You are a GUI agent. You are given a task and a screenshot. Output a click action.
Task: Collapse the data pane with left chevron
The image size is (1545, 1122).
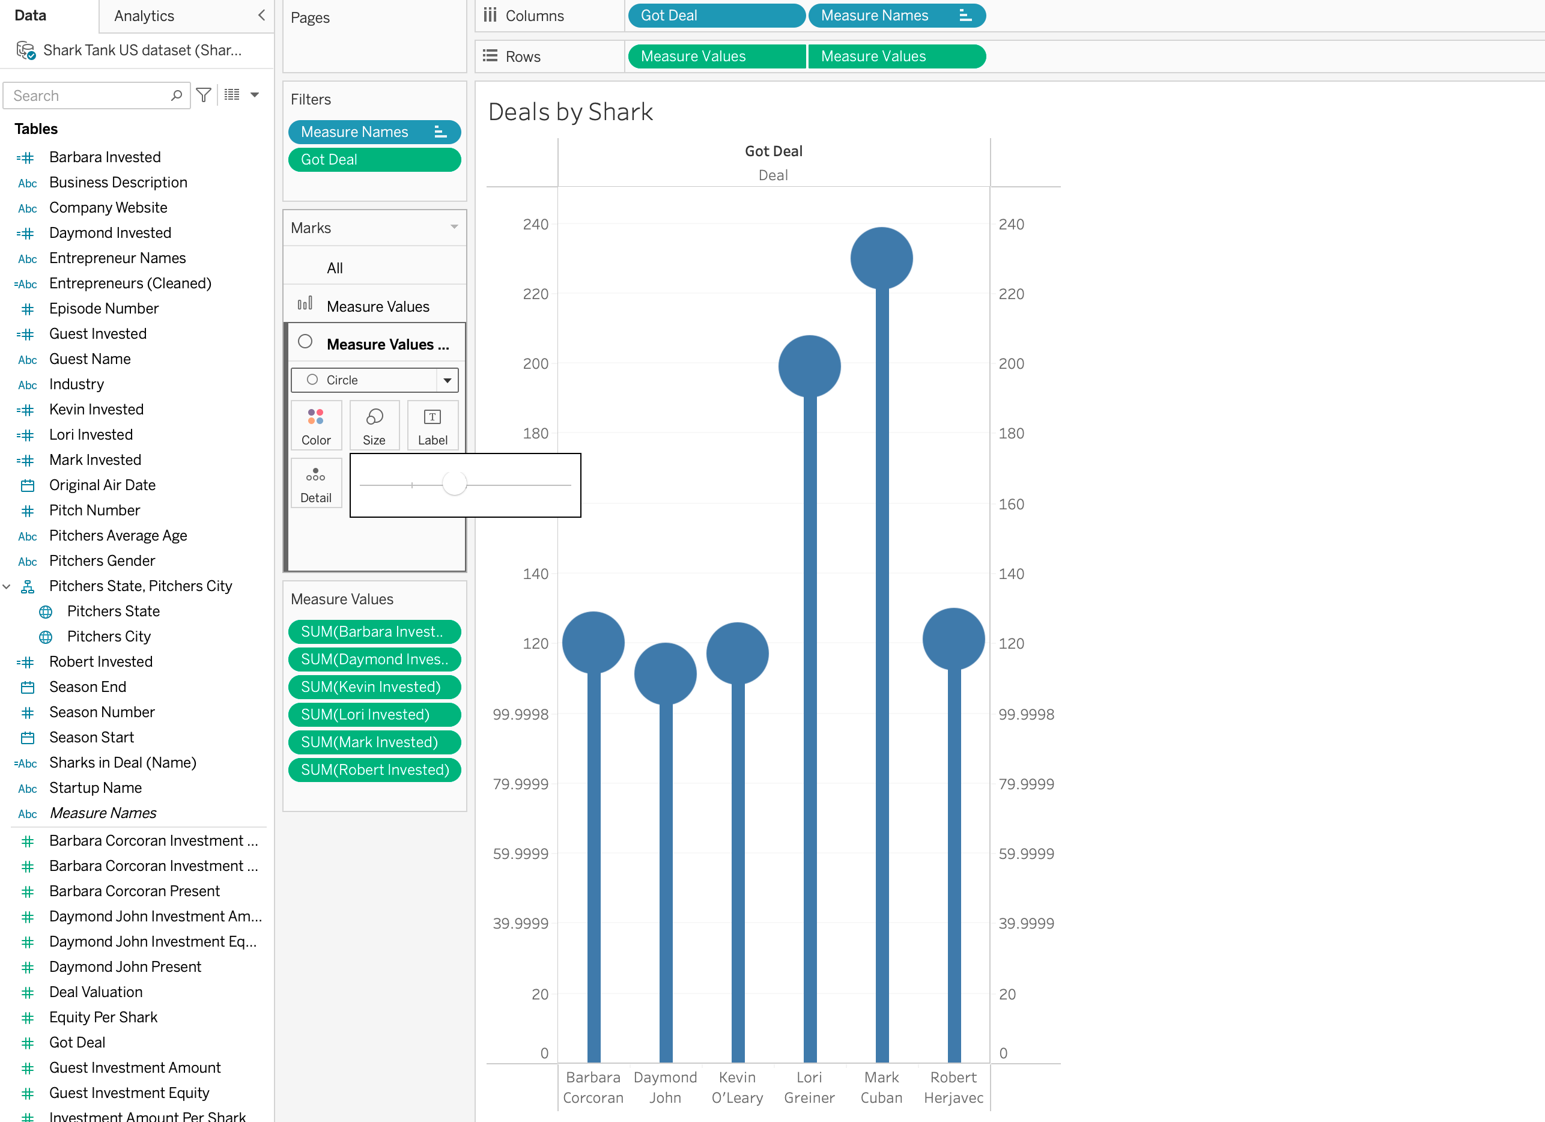point(261,16)
